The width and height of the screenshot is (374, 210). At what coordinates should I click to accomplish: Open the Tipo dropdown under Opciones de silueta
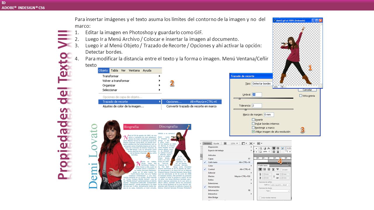coord(280,191)
